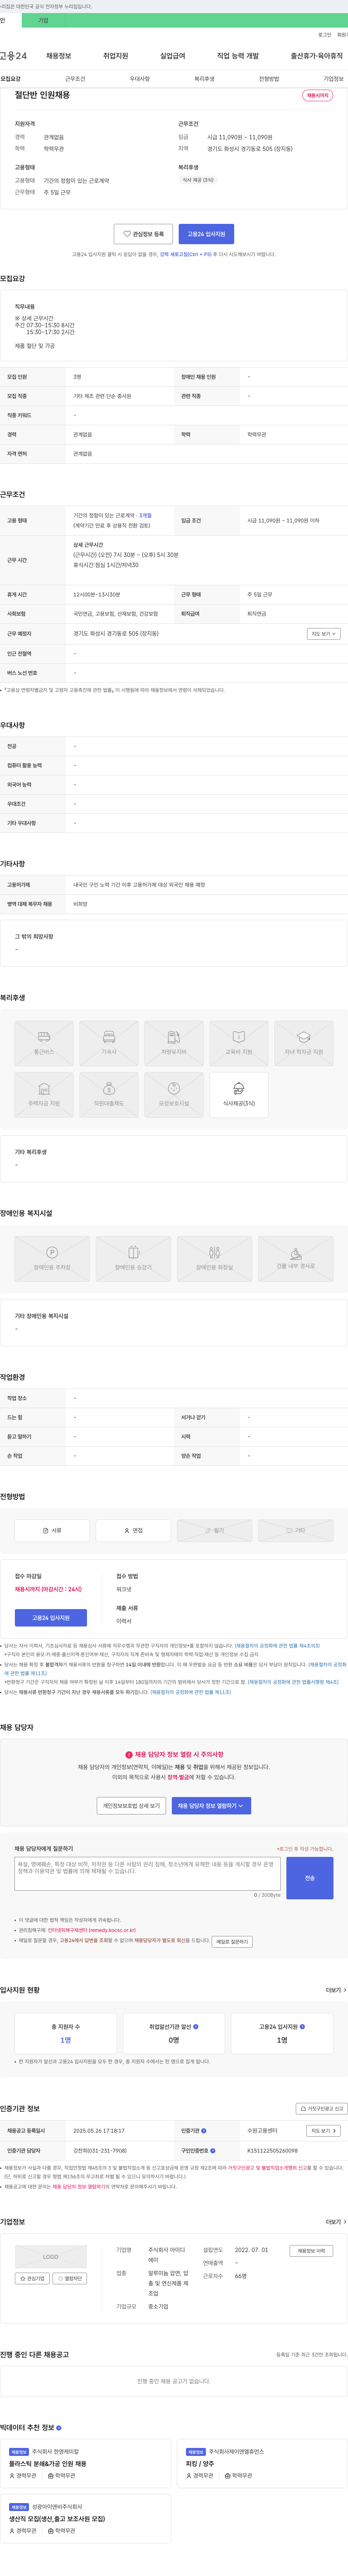Screen dimensions: 348x2576
Task: Click the top 고용24 입사지원 button
Action: tap(206, 234)
